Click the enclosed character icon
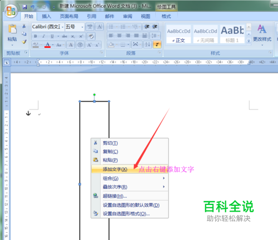The width and height of the screenshot is (278, 240). 80,45
